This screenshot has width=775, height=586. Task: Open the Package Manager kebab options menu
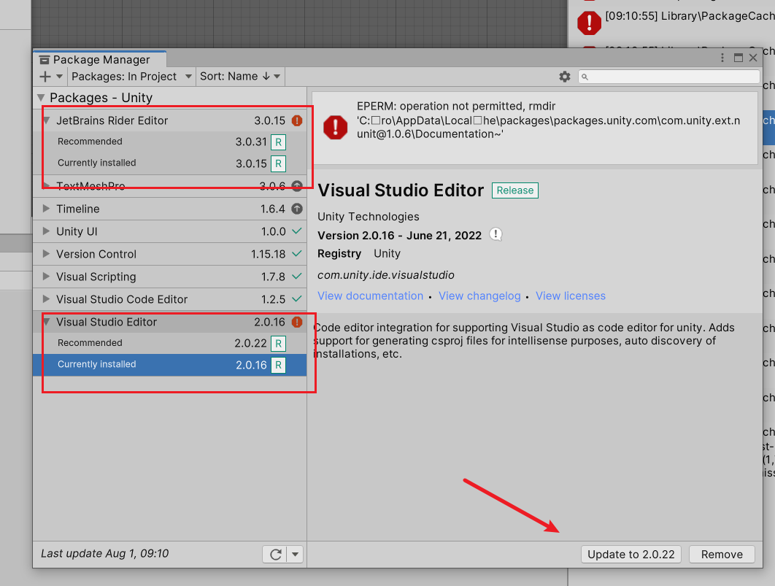pos(722,58)
